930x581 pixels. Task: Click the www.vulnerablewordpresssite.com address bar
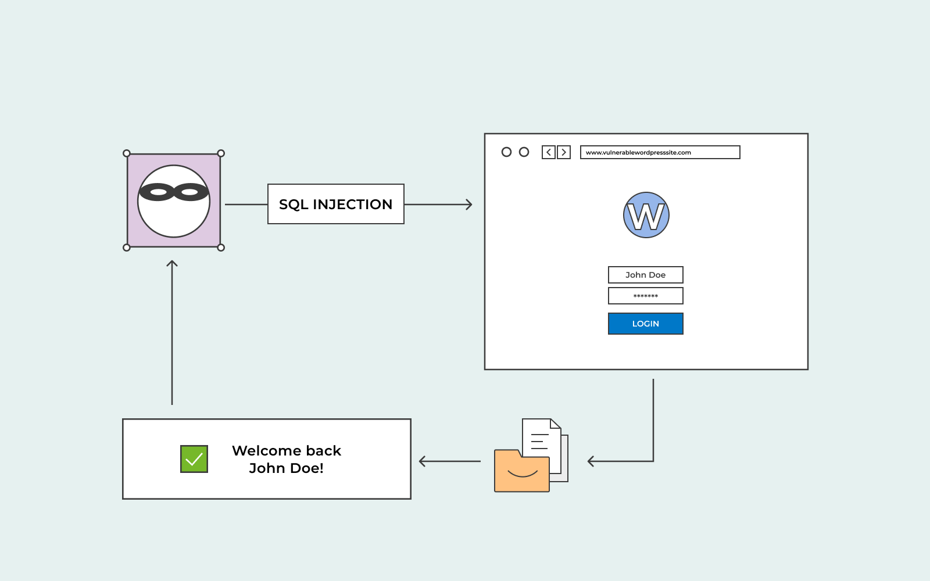point(660,152)
